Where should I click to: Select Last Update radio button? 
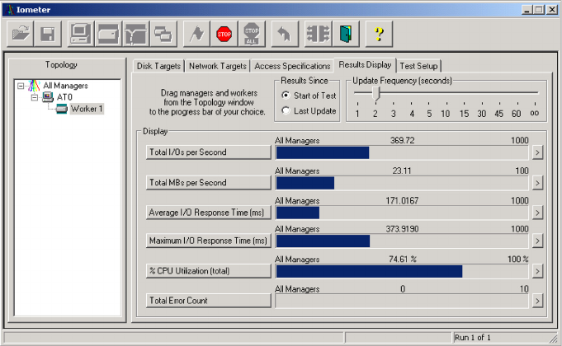(286, 110)
